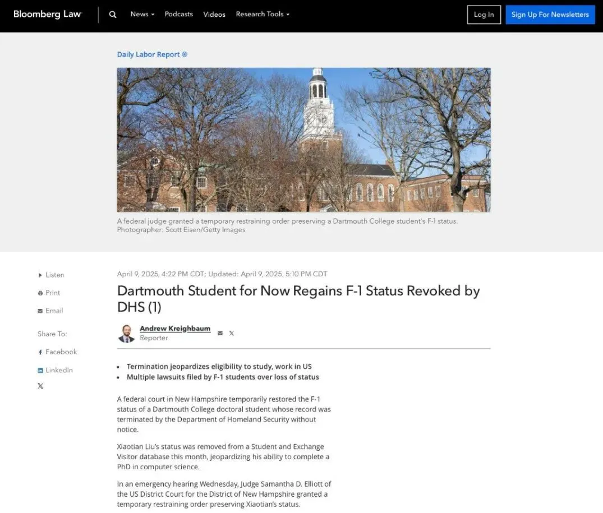The image size is (603, 513).
Task: Click the paragraph starting 'Xiaotian Liu's status'
Action: coord(223,456)
